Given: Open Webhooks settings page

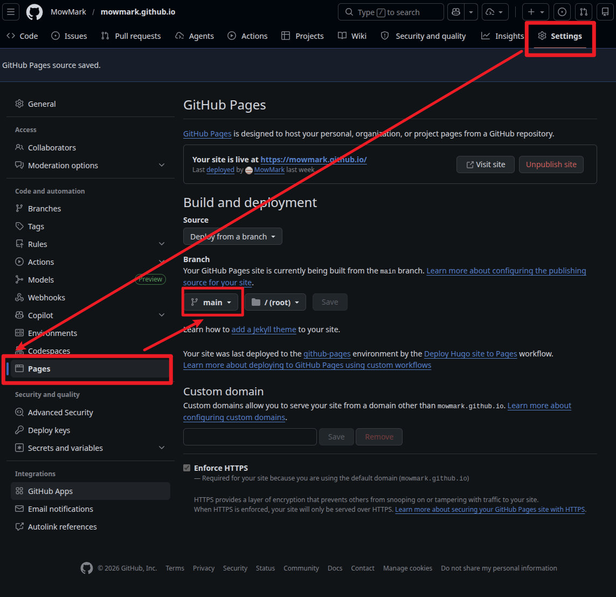Looking at the screenshot, I should [91, 297].
